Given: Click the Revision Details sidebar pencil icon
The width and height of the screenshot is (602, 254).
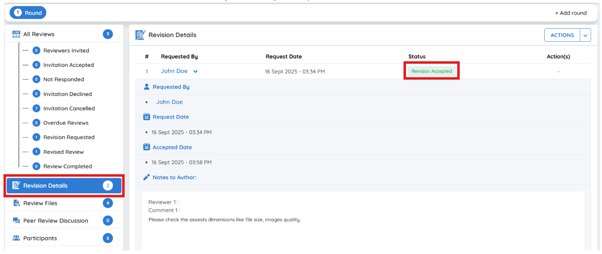Looking at the screenshot, I should pyautogui.click(x=16, y=185).
